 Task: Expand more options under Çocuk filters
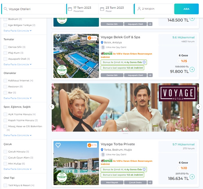click(x=17, y=169)
